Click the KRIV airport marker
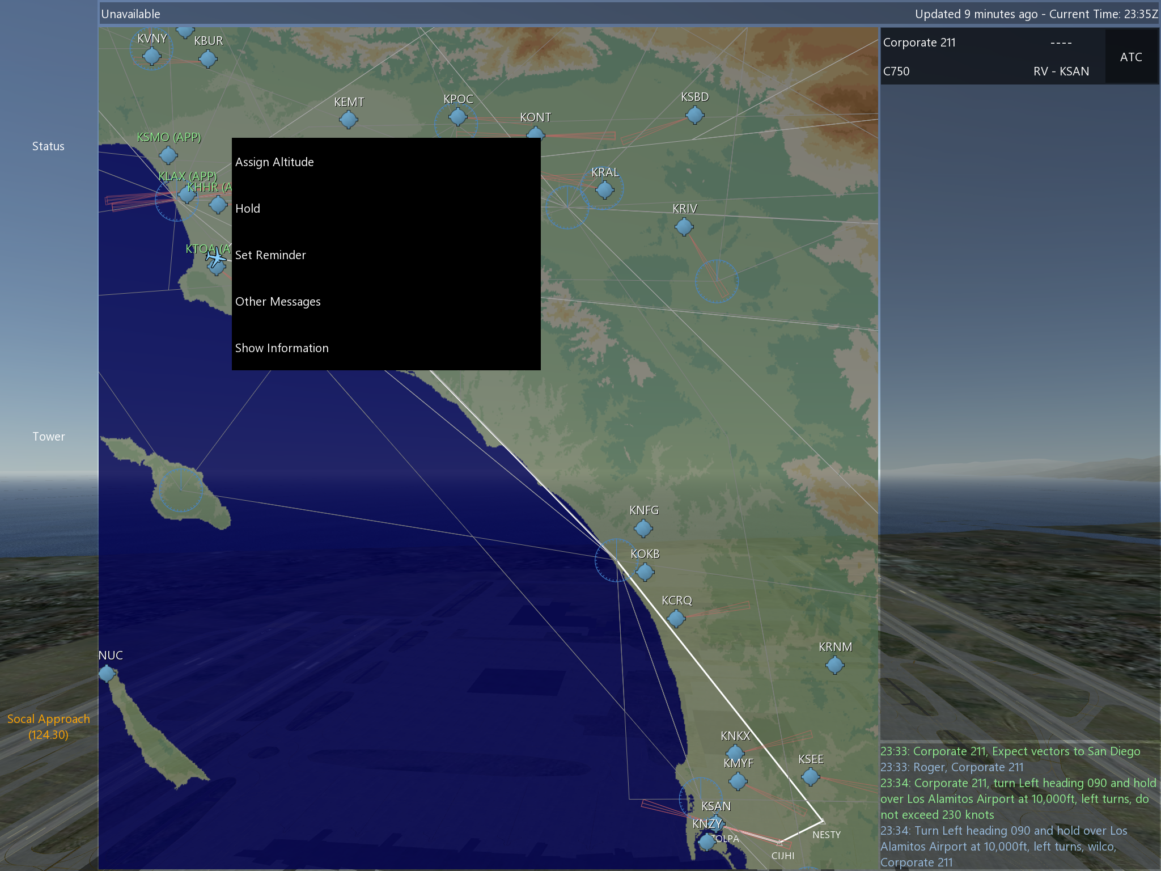Viewport: 1161px width, 871px height. coord(684,227)
